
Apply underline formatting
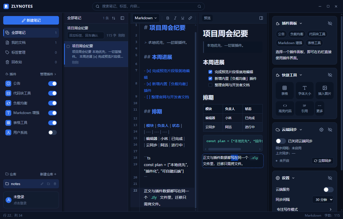tap(183, 18)
